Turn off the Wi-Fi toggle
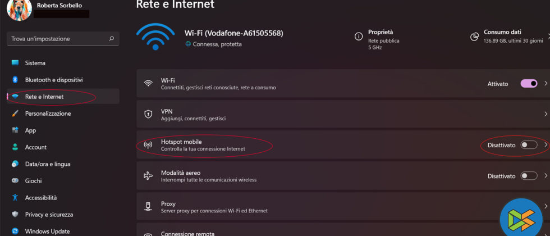550x236 pixels. [x=529, y=83]
